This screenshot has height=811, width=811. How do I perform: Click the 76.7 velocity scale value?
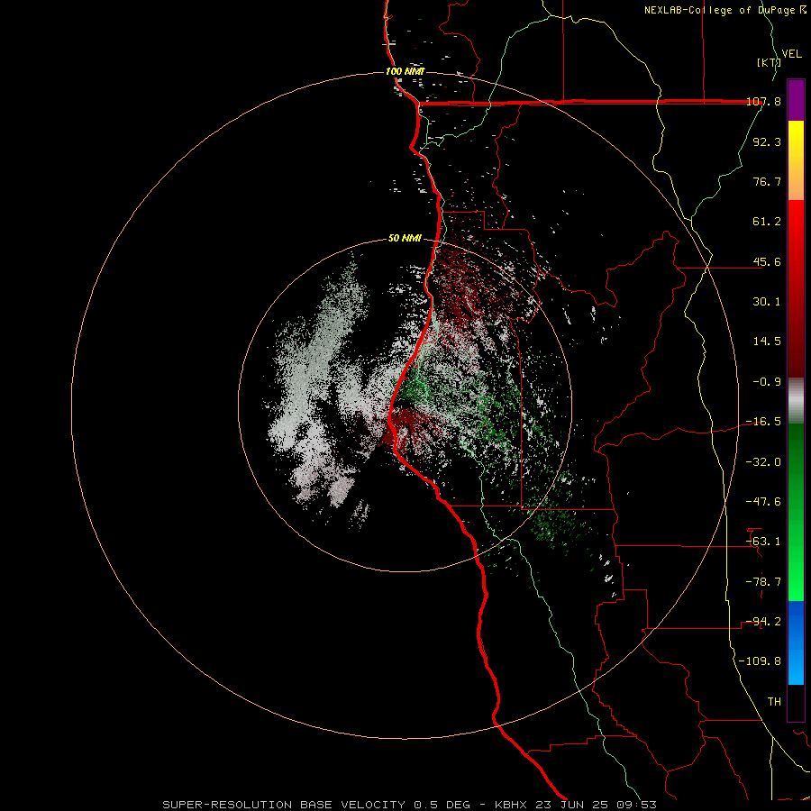coord(767,181)
